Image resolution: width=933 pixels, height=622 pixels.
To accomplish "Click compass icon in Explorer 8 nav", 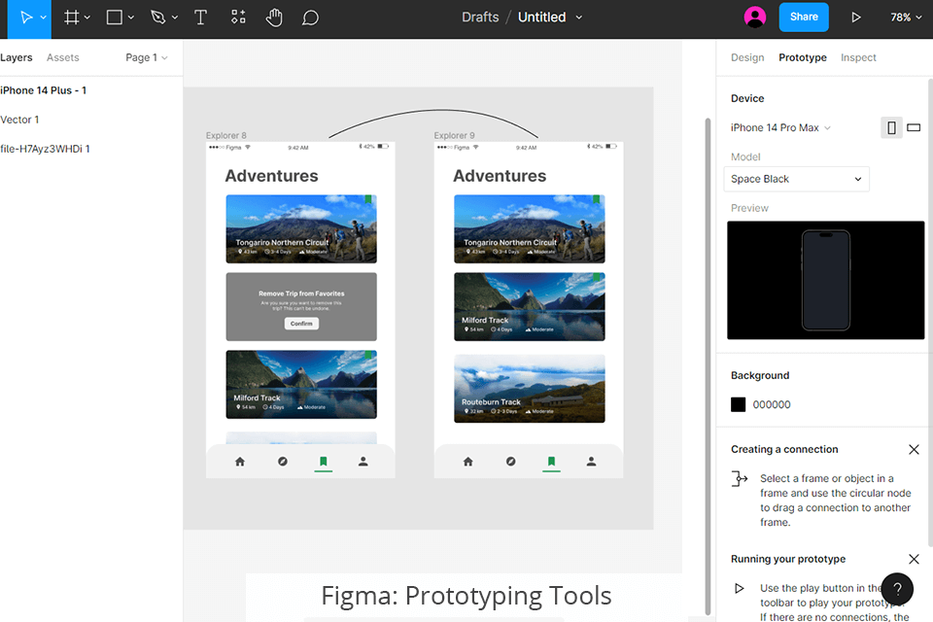I will [x=283, y=462].
